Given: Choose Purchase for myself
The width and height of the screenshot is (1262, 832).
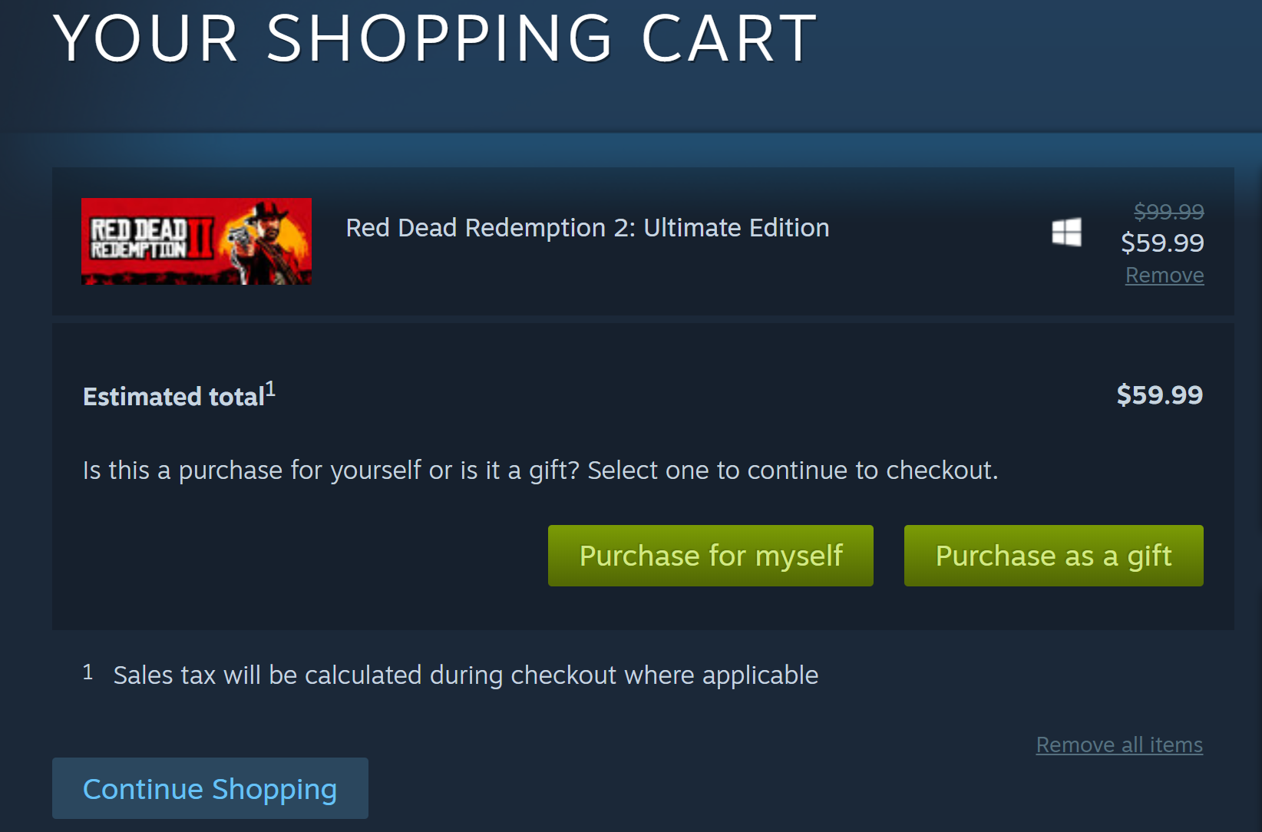Looking at the screenshot, I should pos(710,556).
